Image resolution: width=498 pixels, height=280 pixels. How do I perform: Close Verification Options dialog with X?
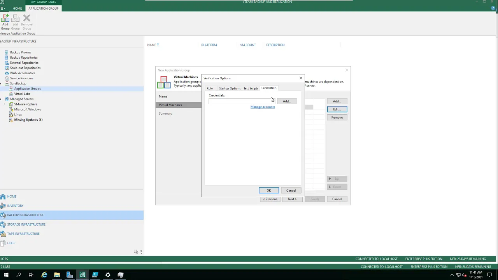click(301, 78)
